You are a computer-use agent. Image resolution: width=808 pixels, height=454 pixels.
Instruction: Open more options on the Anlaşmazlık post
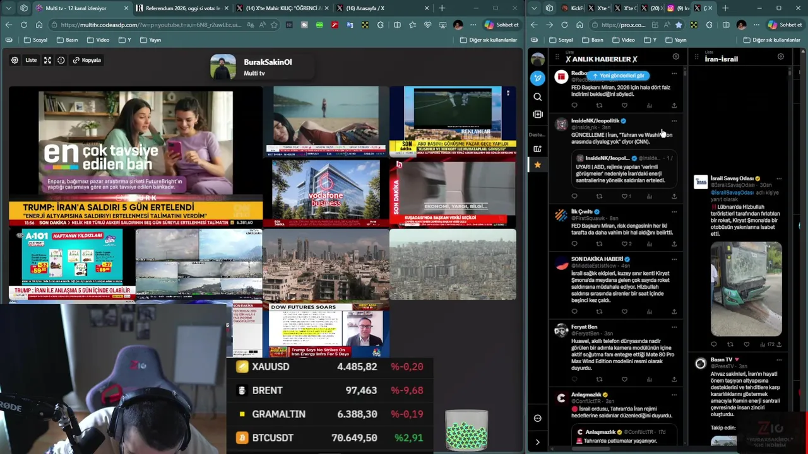tap(674, 395)
